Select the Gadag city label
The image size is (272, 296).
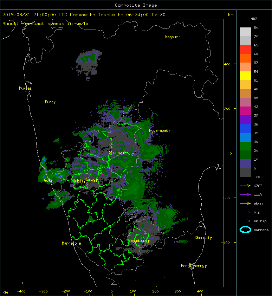tap(91, 180)
